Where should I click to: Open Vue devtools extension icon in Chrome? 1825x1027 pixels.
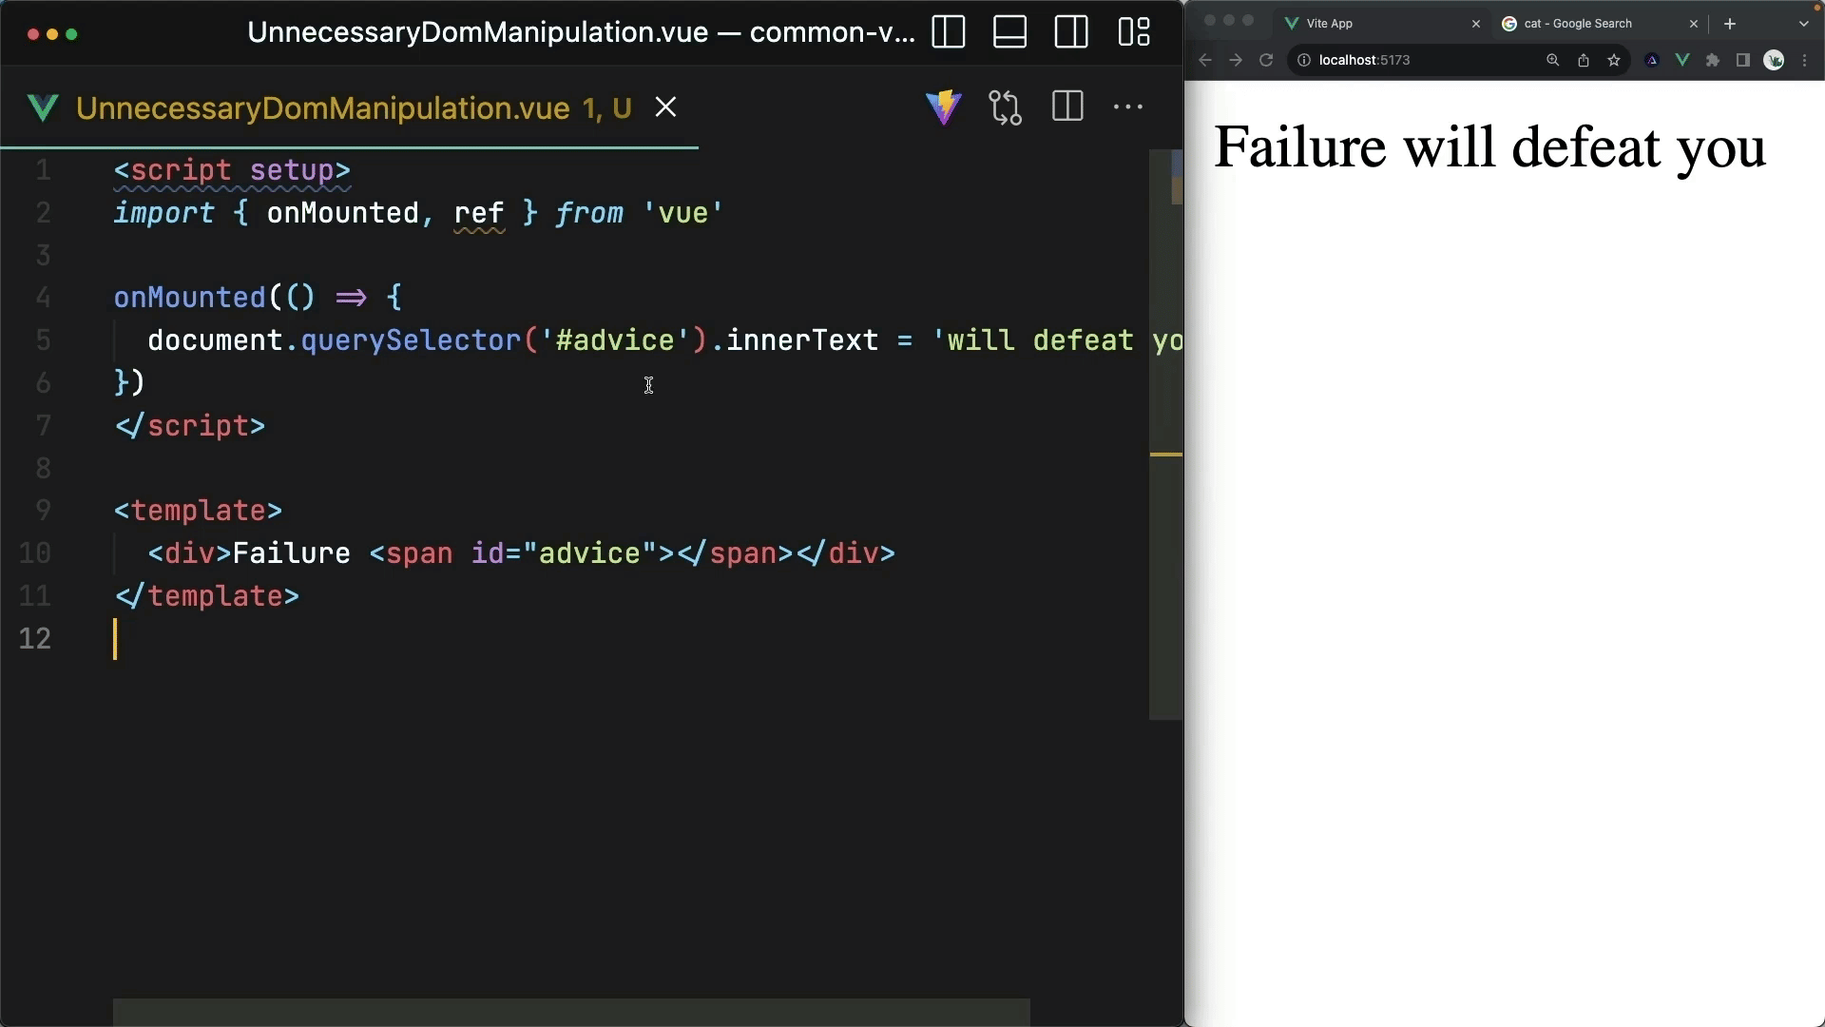tap(1682, 60)
